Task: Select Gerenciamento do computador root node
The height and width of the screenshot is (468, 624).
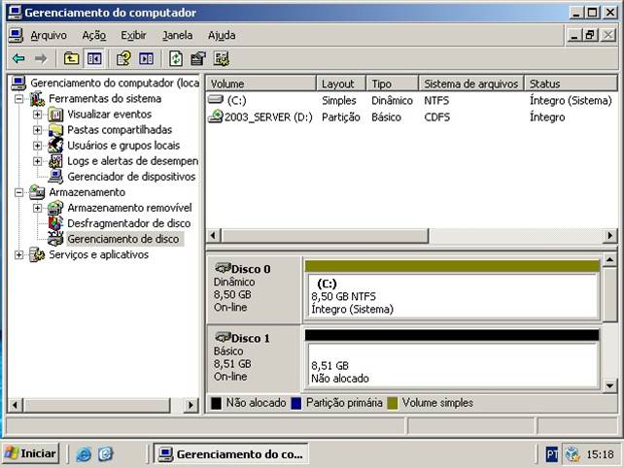Action: click(x=115, y=84)
